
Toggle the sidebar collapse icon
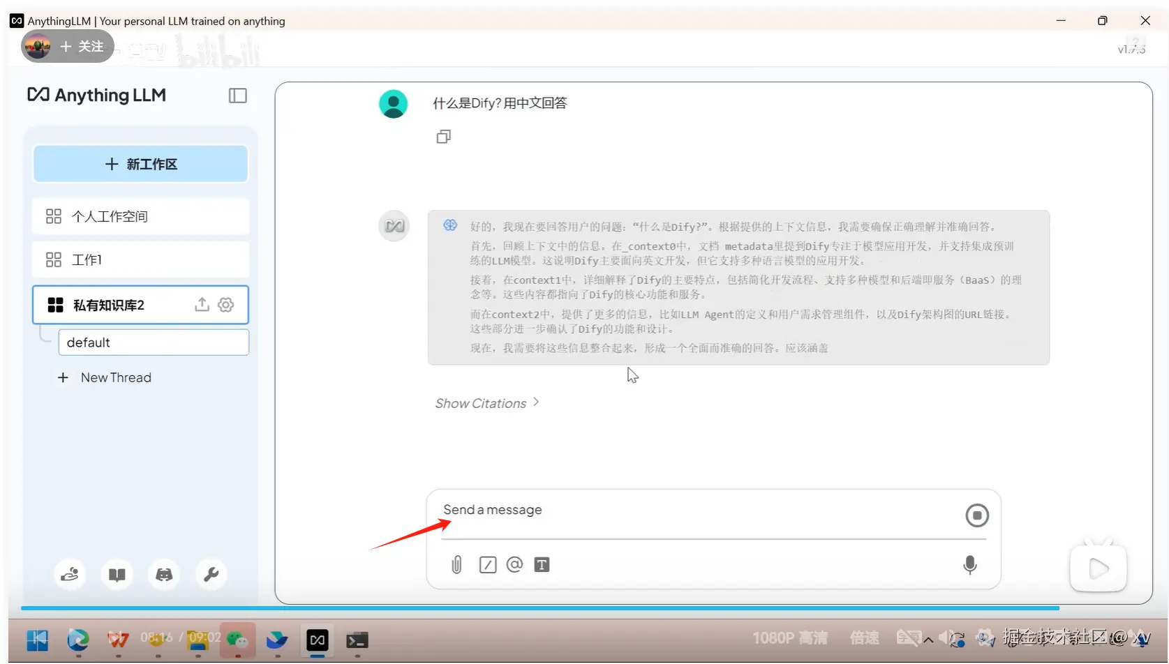tap(238, 96)
